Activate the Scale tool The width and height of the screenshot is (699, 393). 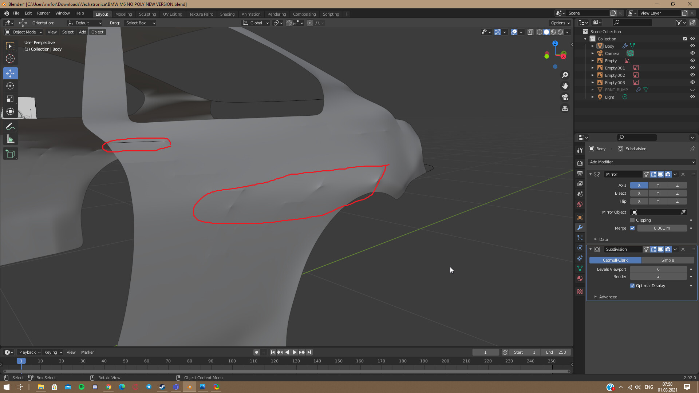pos(10,99)
